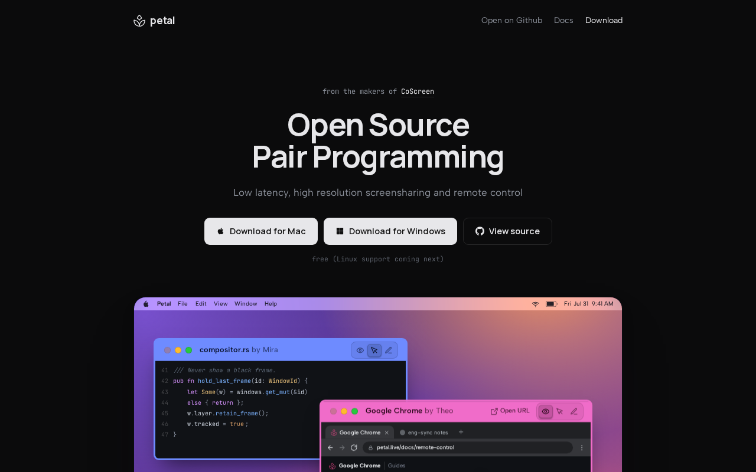Image resolution: width=756 pixels, height=472 pixels.
Task: Click the Download link in header
Action: (x=604, y=20)
